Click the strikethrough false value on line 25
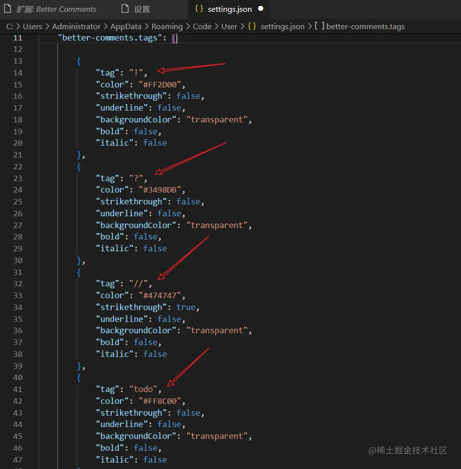This screenshot has width=461, height=469. 188,201
